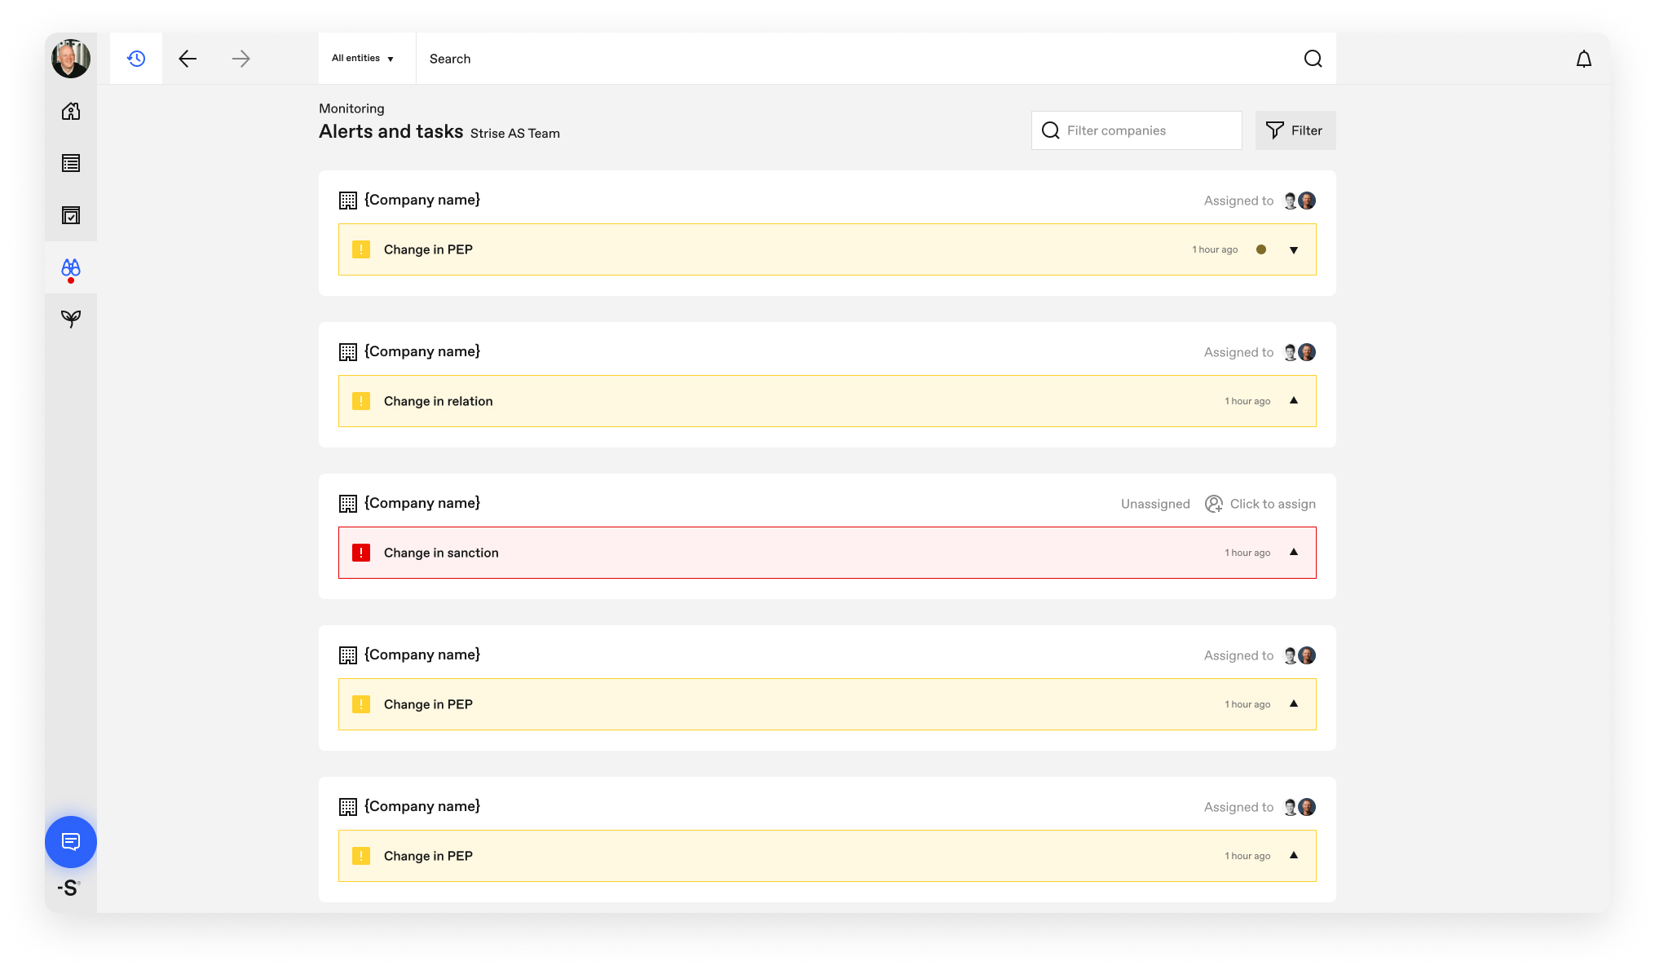This screenshot has height=970, width=1655.
Task: Click the status dot on first Change in PEP
Action: click(1261, 249)
